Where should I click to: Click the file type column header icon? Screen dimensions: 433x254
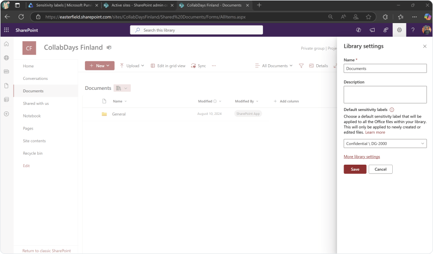pos(104,101)
